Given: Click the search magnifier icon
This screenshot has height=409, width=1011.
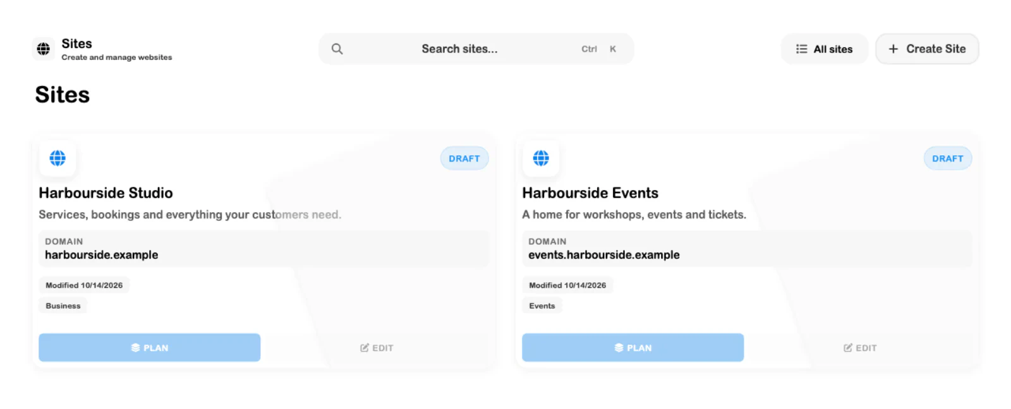Looking at the screenshot, I should [x=337, y=49].
